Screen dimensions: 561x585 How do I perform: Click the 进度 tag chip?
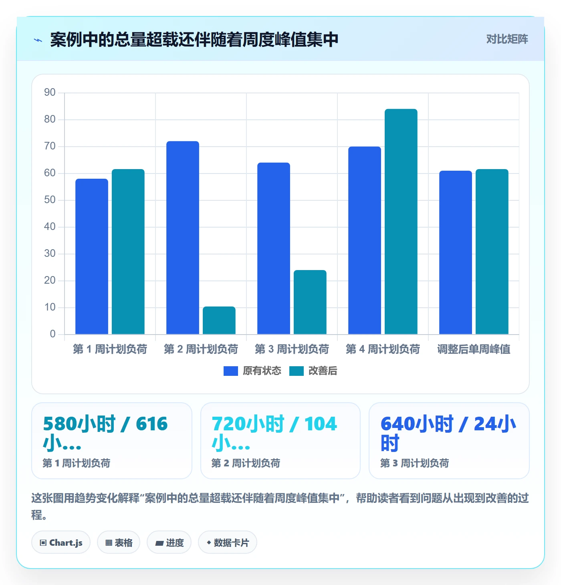(x=169, y=543)
